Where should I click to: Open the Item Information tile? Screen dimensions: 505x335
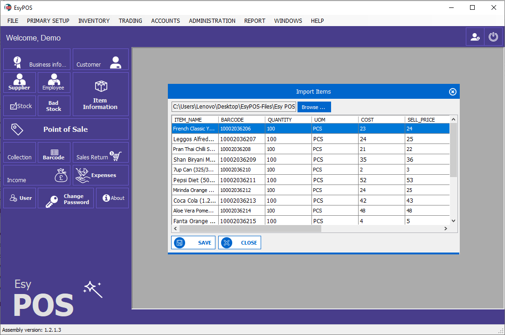tap(100, 94)
